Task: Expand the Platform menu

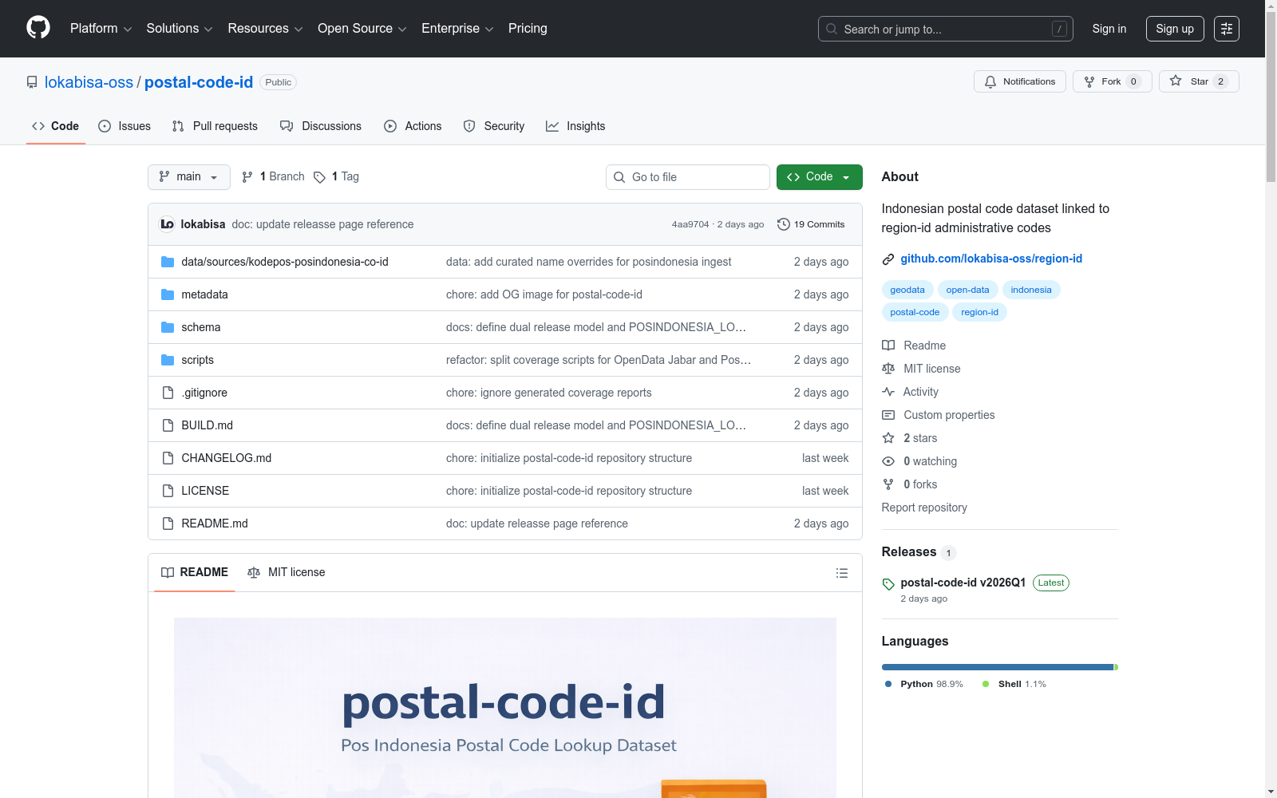Action: click(101, 29)
